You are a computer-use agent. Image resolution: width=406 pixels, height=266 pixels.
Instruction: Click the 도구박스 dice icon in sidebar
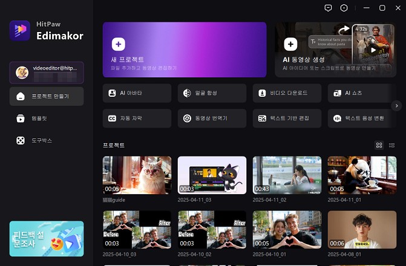21,140
